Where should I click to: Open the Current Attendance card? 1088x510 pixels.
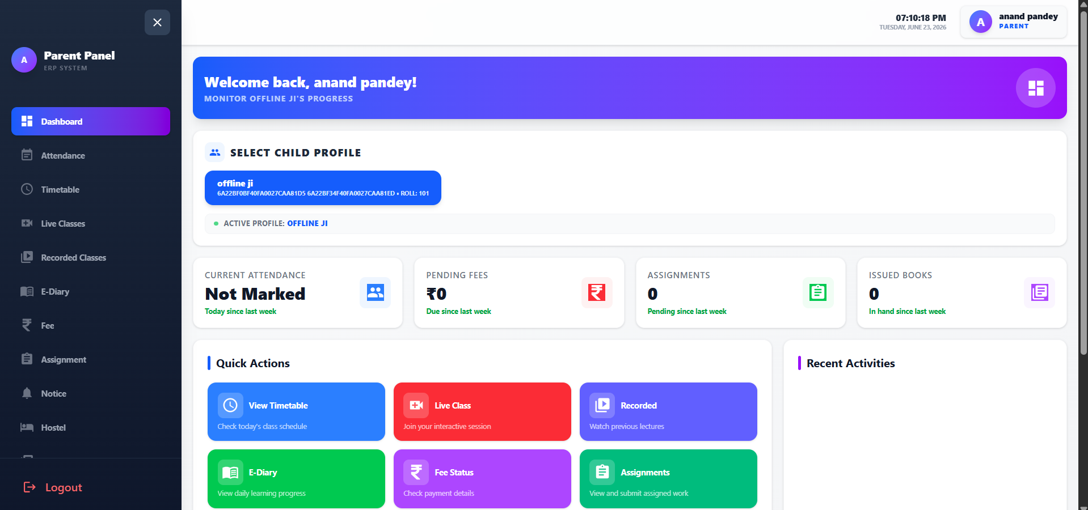[298, 293]
